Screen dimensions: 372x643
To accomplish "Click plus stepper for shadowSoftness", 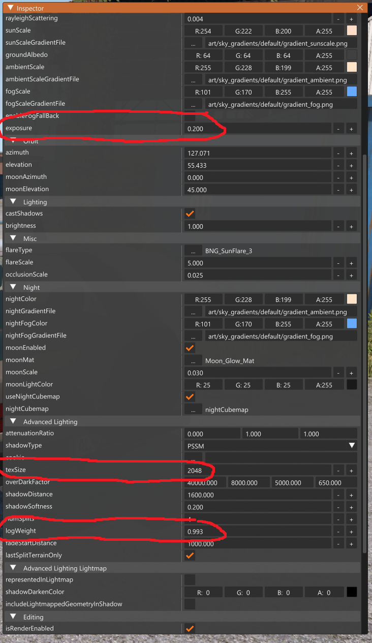I will (351, 507).
